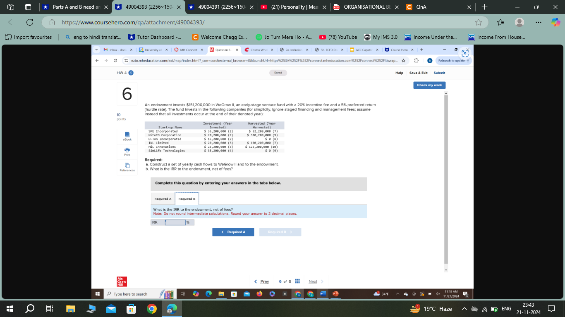Open the tab actions menu icon

(x=28, y=7)
